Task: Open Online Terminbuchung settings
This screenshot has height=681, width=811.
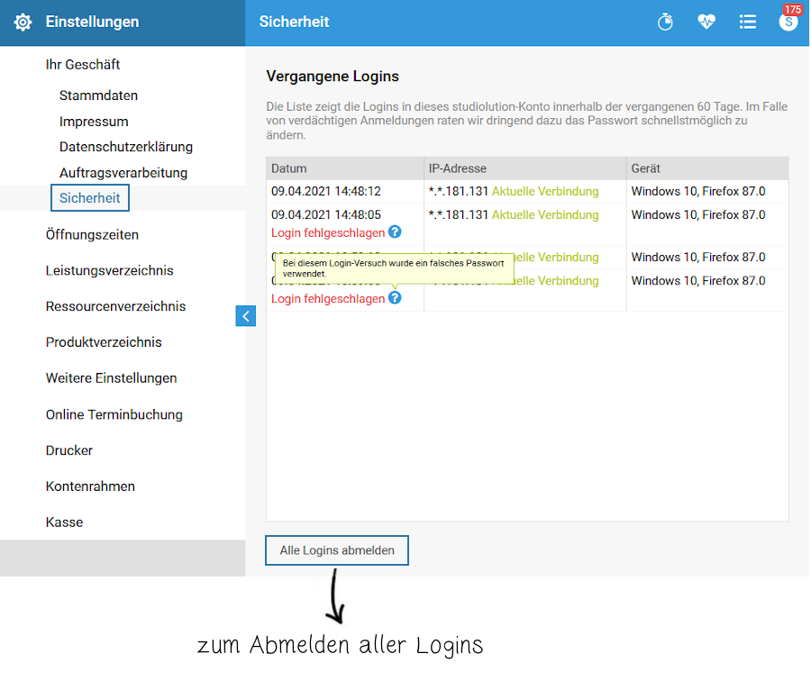Action: pos(114,414)
